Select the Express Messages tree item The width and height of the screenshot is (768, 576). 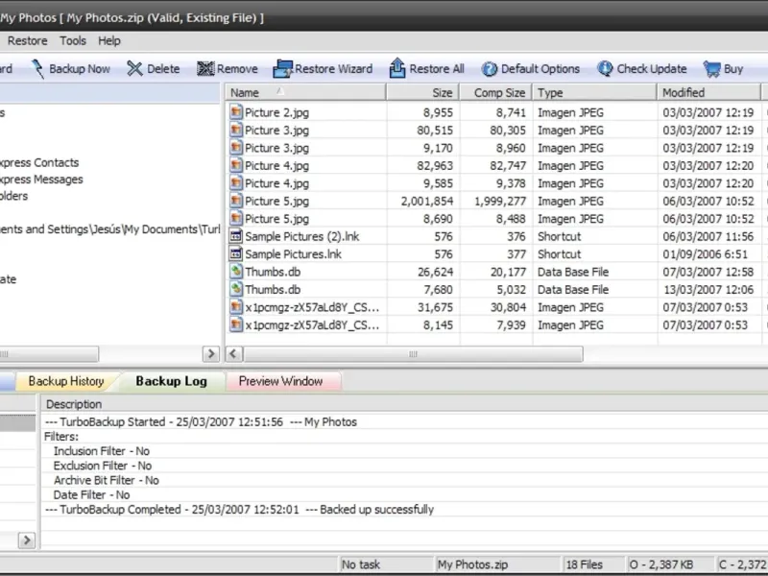click(x=41, y=180)
